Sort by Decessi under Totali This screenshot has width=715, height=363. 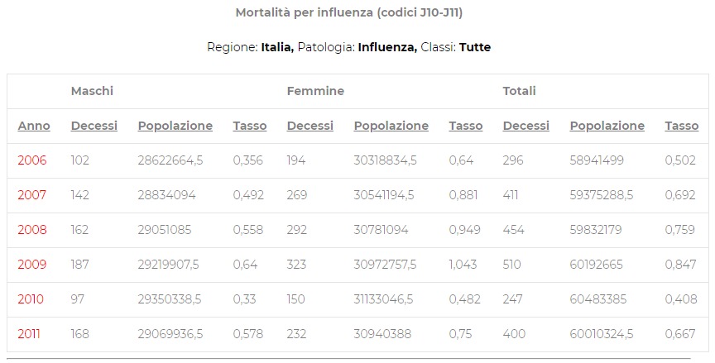(x=526, y=126)
